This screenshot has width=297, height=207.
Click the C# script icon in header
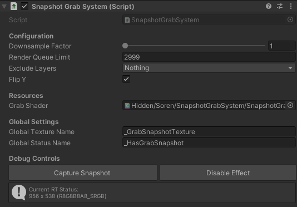pos(14,6)
